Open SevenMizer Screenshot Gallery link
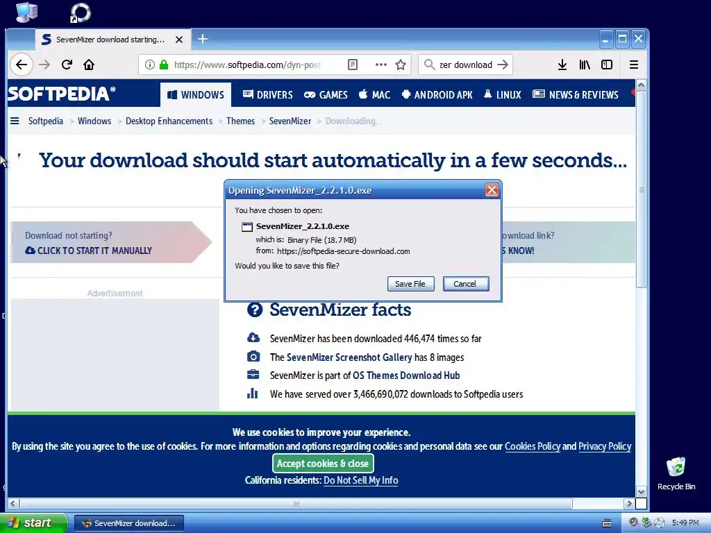 point(349,357)
